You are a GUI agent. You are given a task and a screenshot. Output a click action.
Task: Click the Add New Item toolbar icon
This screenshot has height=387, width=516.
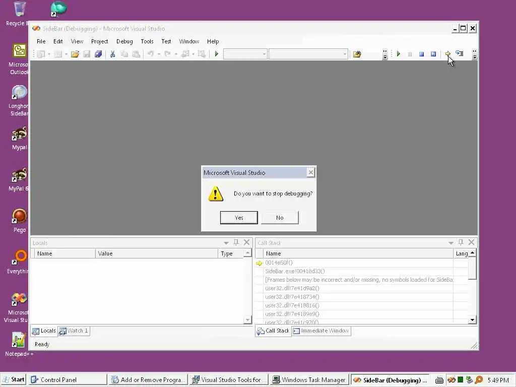point(58,54)
